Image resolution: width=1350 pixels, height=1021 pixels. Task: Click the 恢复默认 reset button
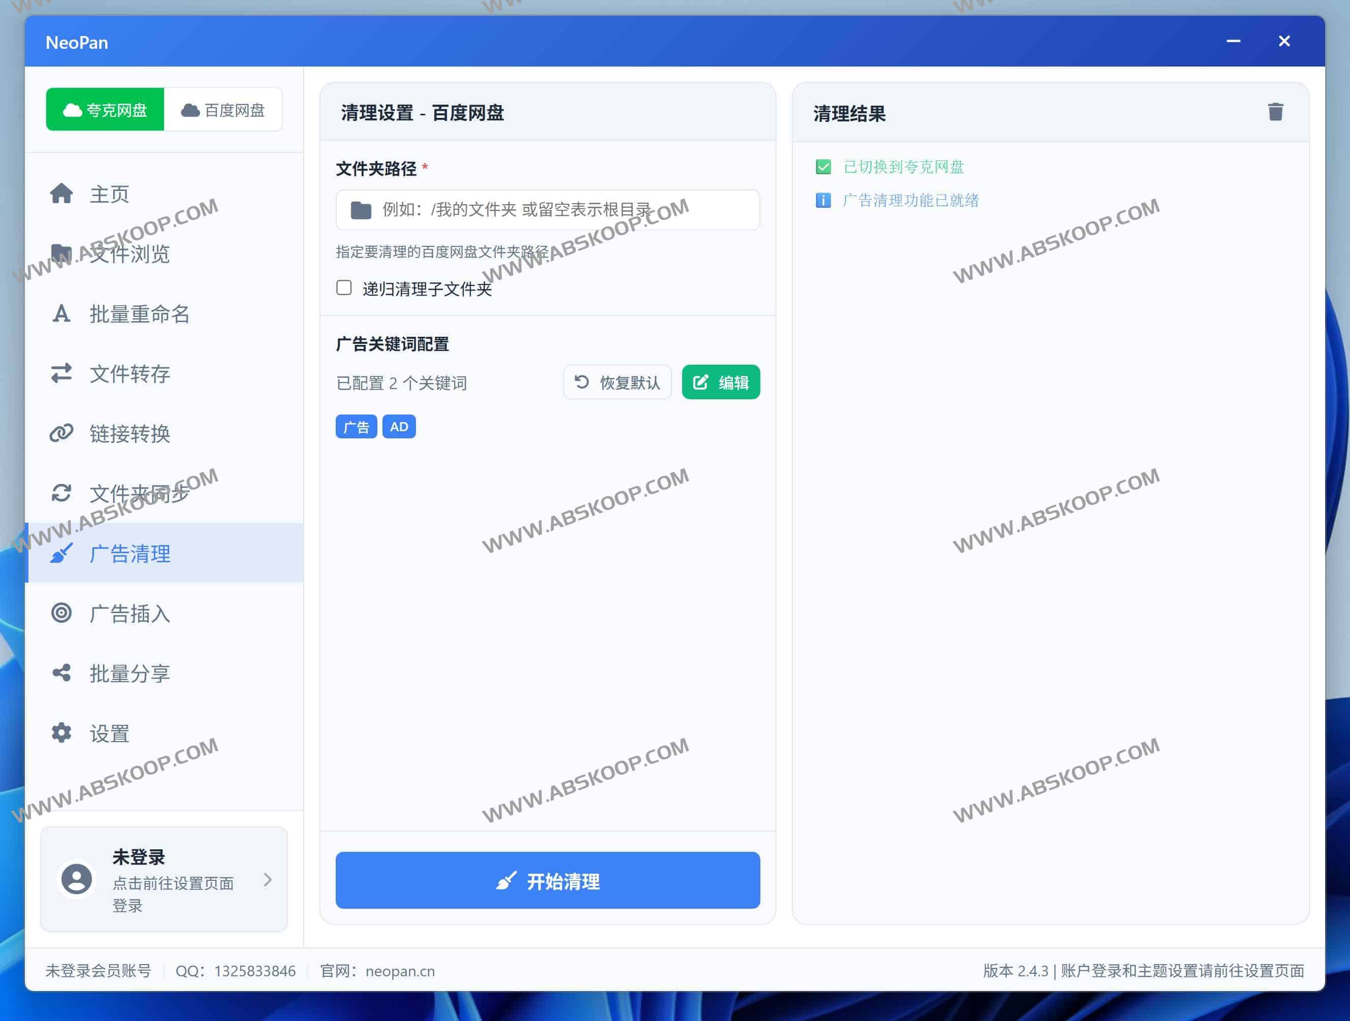click(x=617, y=382)
